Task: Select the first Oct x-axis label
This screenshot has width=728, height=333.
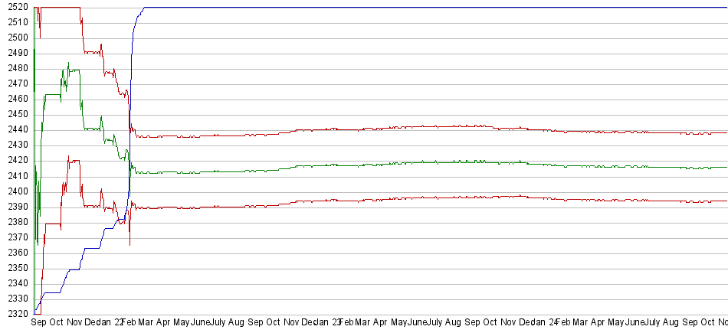Action: pyautogui.click(x=57, y=324)
